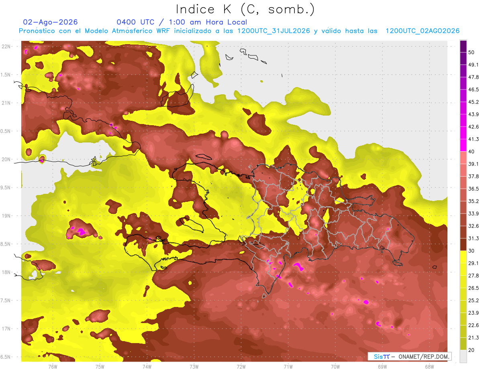Click the colorbar value '40'
The width and height of the screenshot is (482, 372).
(472, 151)
